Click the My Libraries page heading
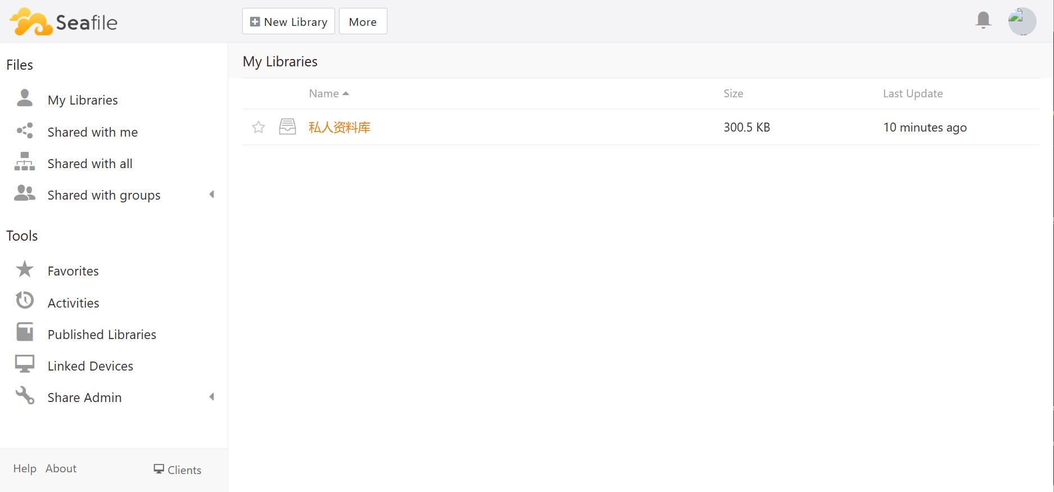 [280, 61]
